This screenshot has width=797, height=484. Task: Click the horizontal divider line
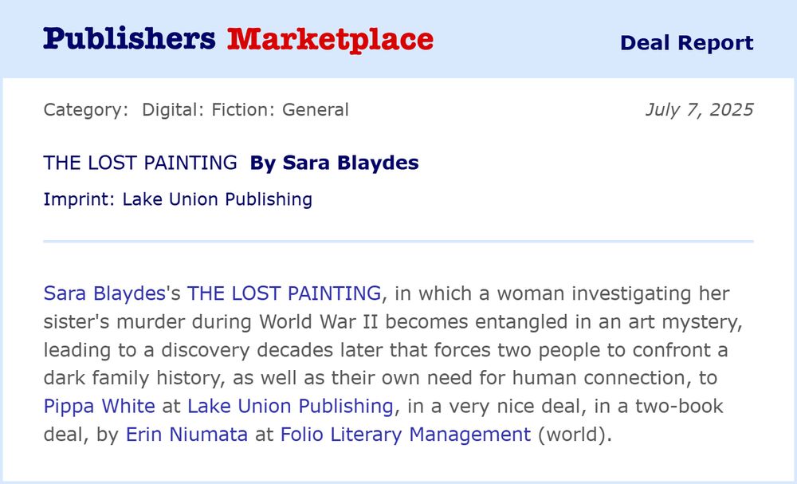[398, 240]
